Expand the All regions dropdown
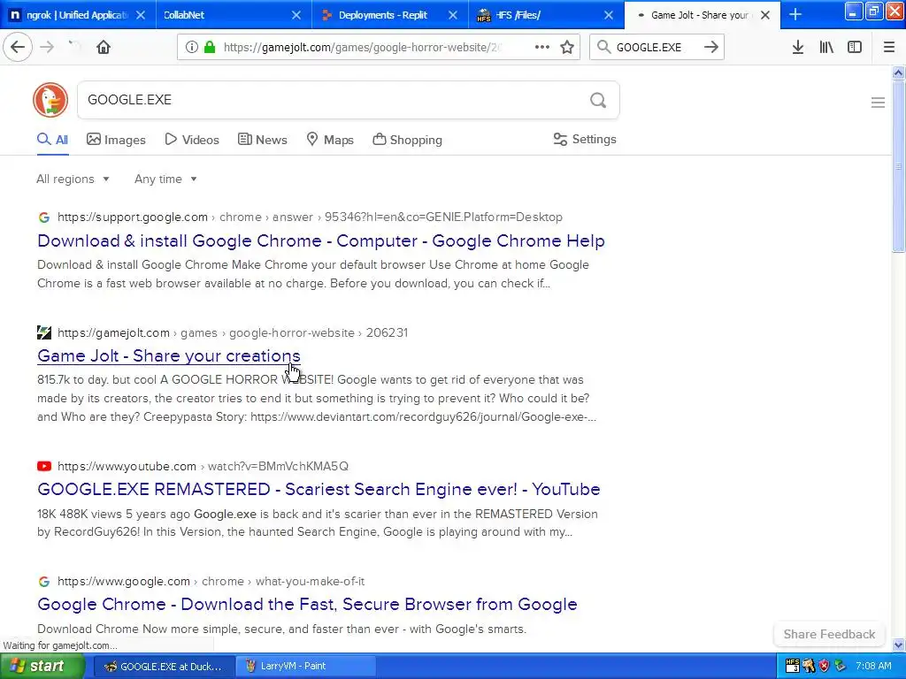 tap(73, 179)
